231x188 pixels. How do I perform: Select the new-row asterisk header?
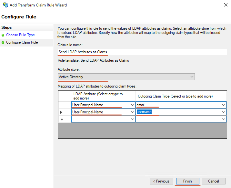65,119
